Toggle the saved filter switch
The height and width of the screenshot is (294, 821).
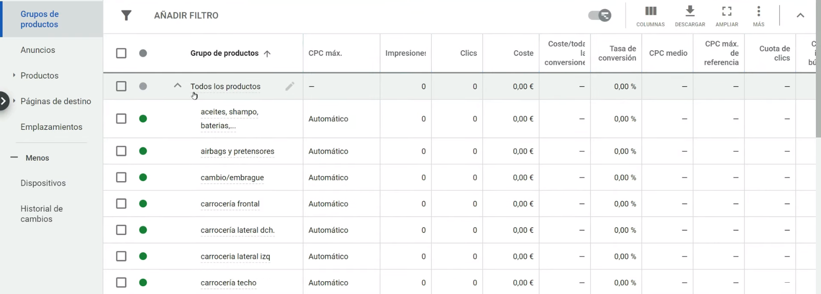click(x=600, y=15)
